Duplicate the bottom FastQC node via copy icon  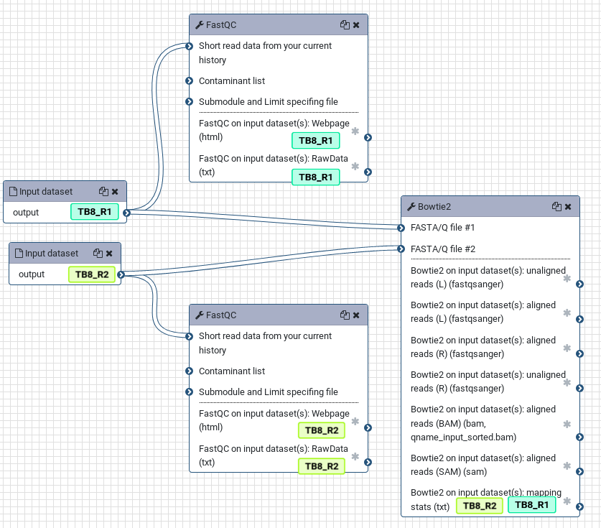(345, 315)
